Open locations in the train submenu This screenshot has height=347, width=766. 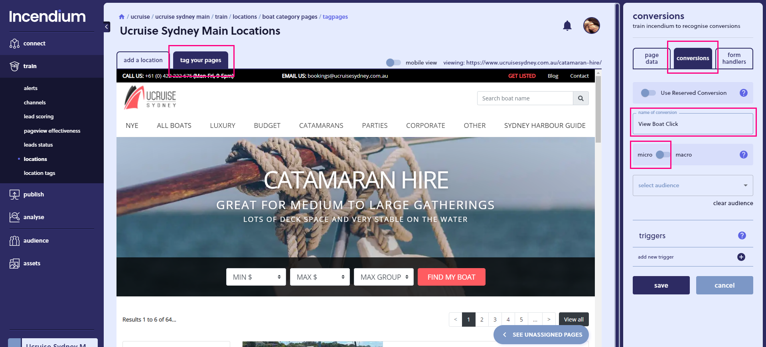pos(36,159)
